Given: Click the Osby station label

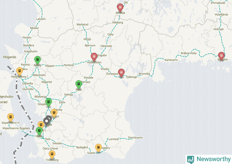Looking at the screenshot, I should click(x=110, y=34).
